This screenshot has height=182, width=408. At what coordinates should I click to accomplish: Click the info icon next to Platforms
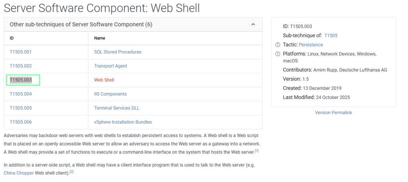click(x=278, y=54)
